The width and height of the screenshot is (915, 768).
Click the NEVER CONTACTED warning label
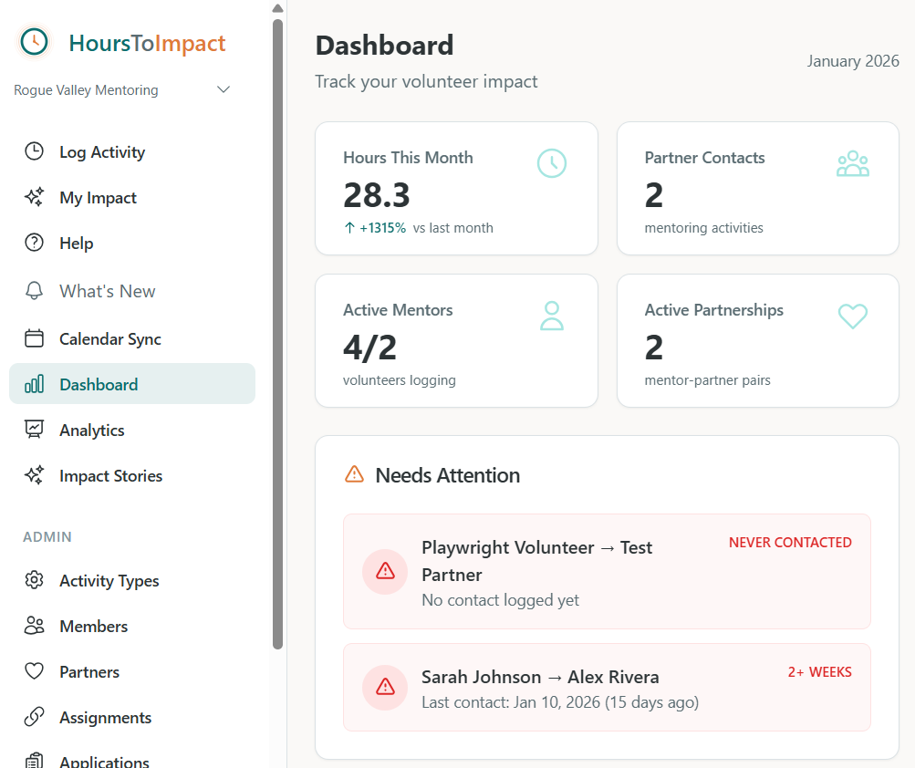(790, 542)
